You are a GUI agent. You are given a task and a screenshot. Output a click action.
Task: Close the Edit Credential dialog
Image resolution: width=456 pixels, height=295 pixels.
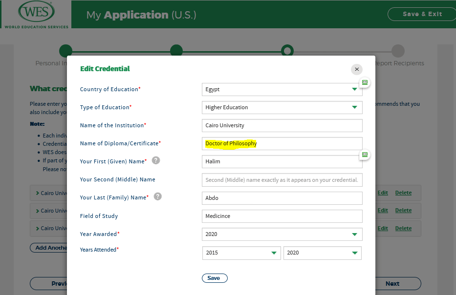(x=357, y=69)
